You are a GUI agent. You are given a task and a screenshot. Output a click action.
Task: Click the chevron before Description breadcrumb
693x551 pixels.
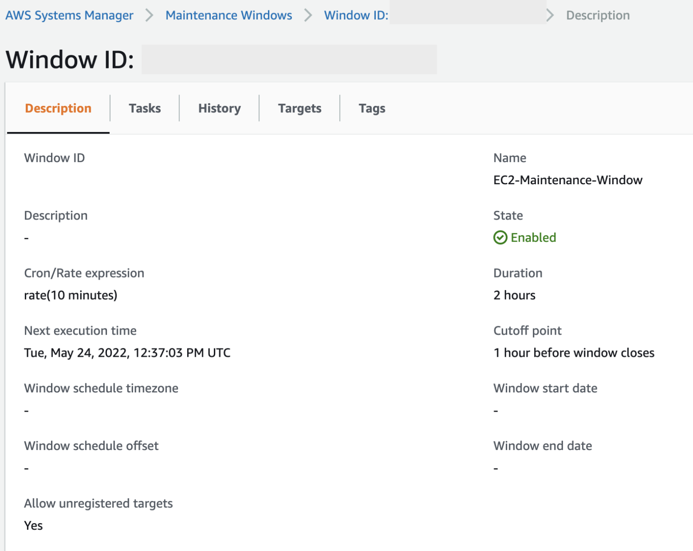pyautogui.click(x=550, y=15)
